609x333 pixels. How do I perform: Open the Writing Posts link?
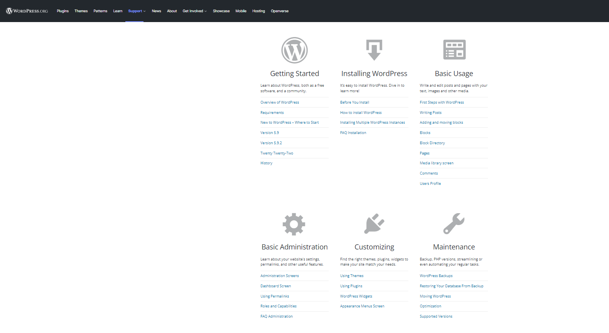431,113
